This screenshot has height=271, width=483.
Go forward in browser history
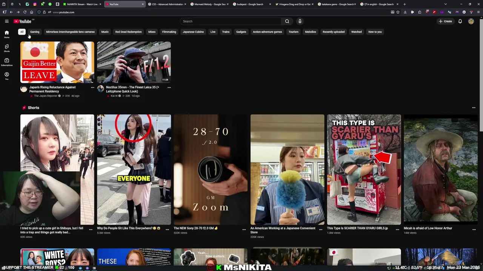pyautogui.click(x=18, y=12)
